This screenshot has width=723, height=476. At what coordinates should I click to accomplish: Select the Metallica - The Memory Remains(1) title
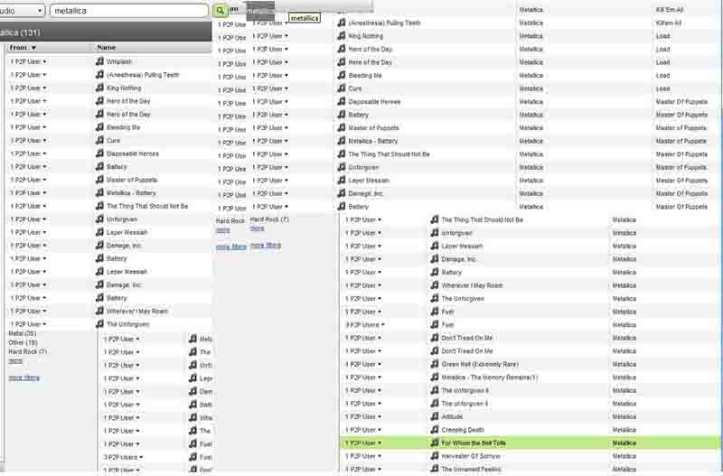click(x=490, y=378)
